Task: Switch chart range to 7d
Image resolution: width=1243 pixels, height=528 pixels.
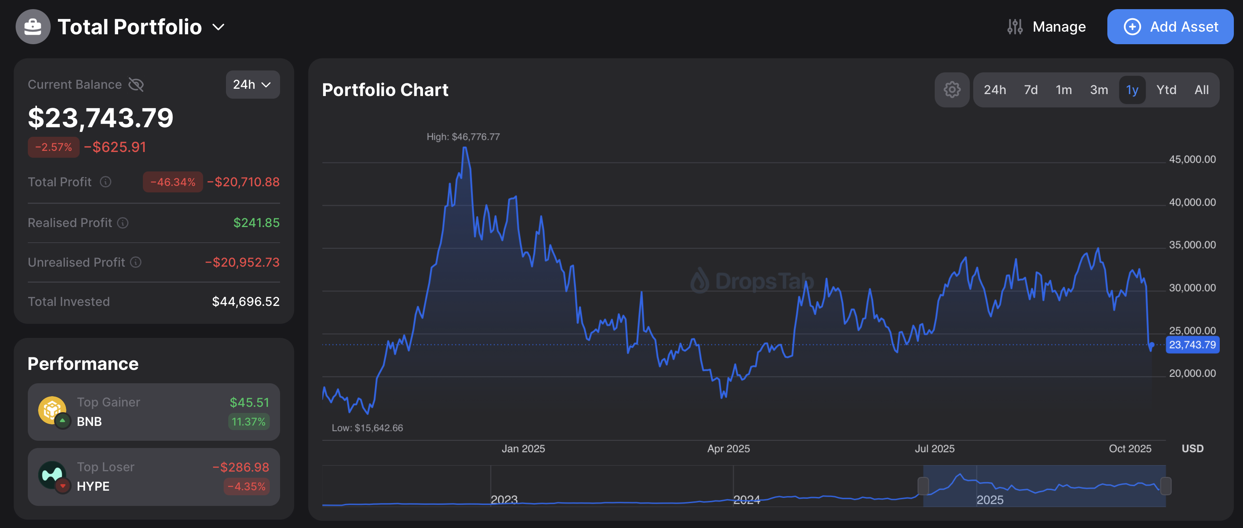Action: tap(1030, 90)
